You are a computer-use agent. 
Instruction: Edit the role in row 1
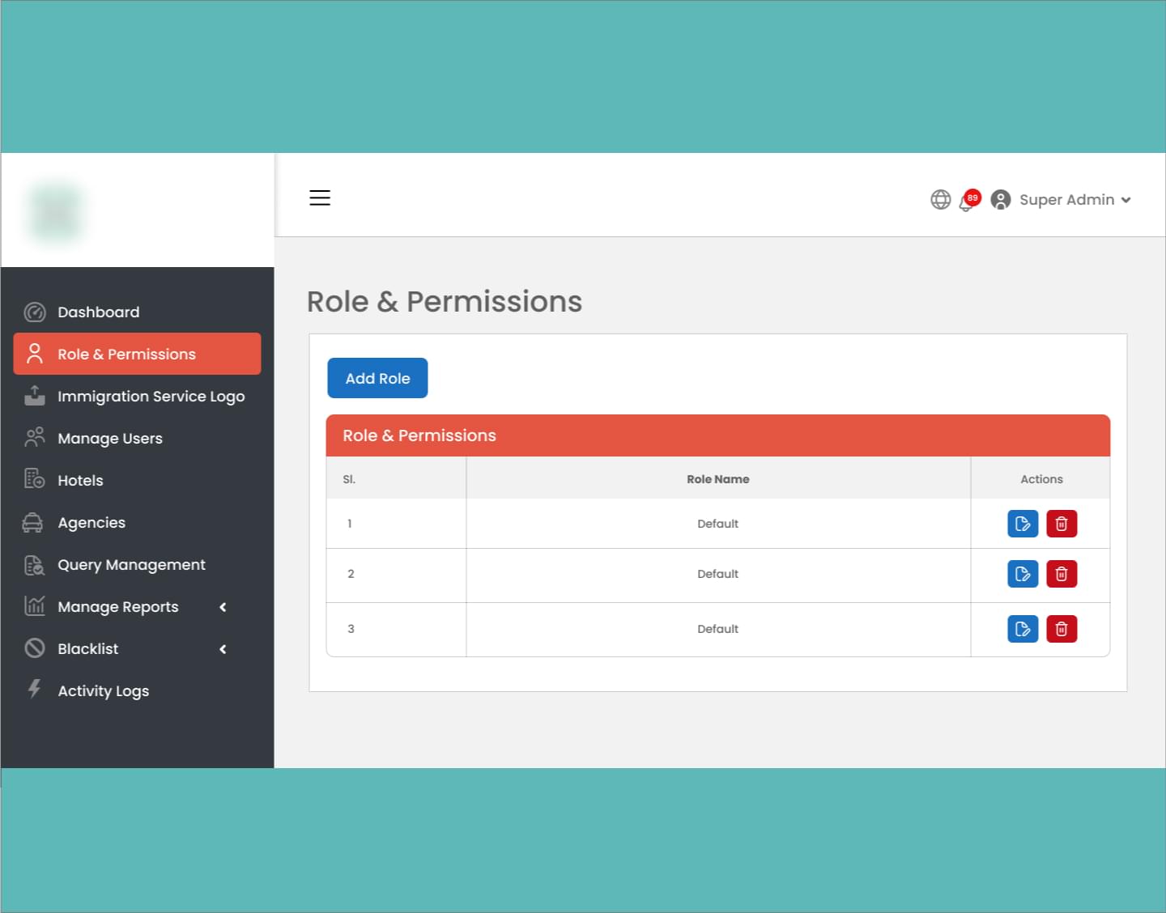tap(1023, 524)
